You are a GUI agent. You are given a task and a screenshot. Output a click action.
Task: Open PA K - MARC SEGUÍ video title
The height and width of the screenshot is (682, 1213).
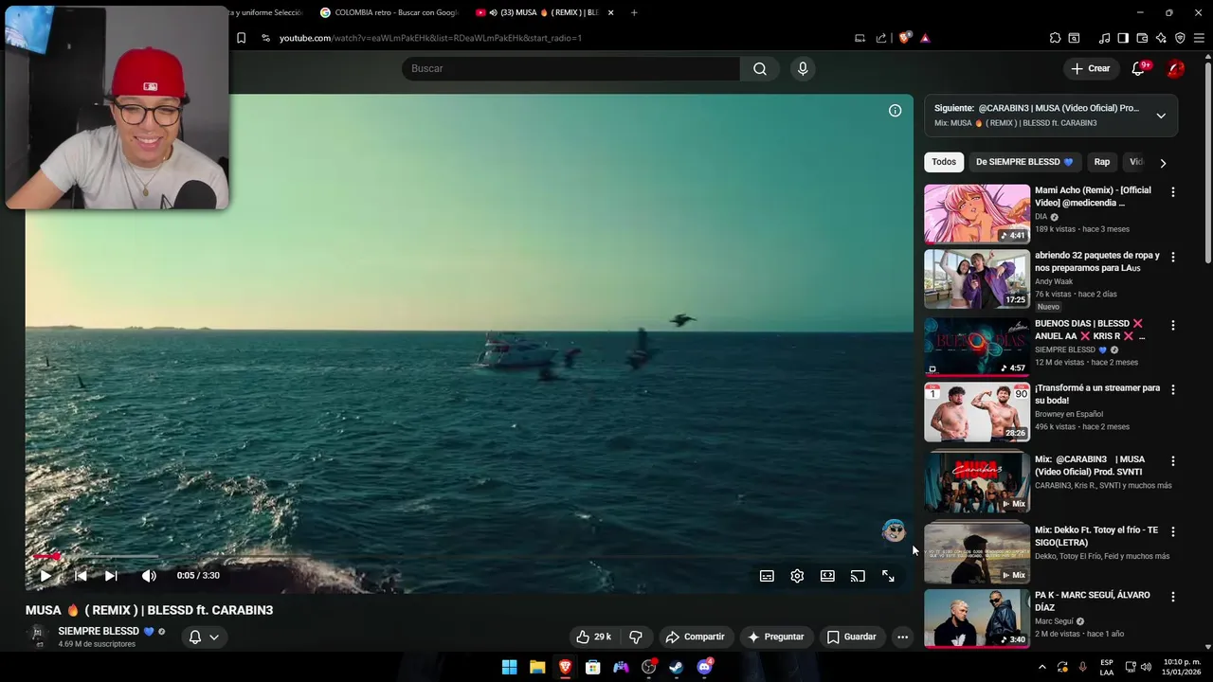(1093, 601)
